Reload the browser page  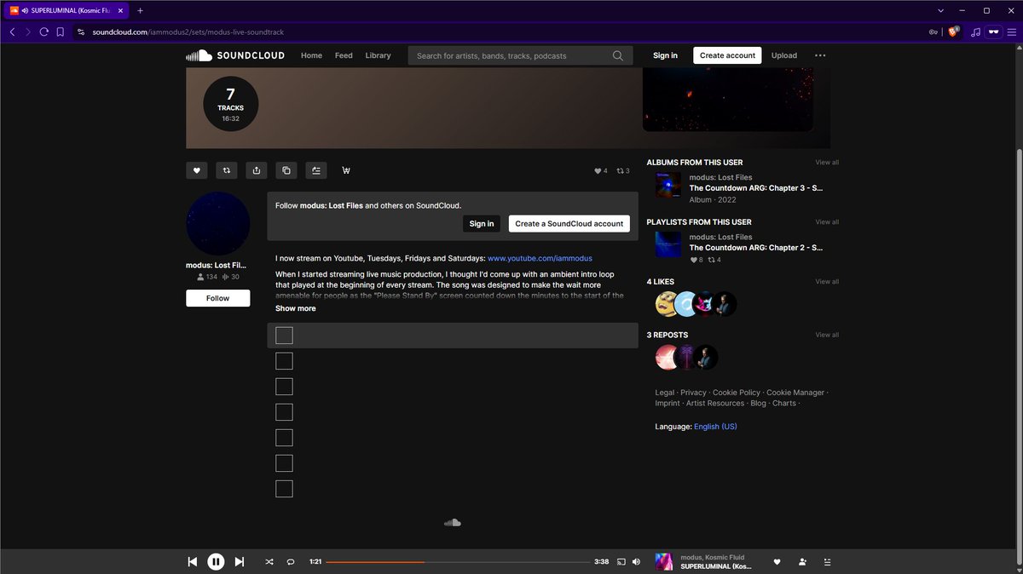[x=43, y=32]
